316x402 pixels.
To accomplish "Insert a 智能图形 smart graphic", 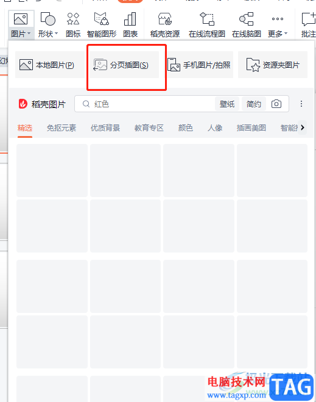I will (102, 25).
